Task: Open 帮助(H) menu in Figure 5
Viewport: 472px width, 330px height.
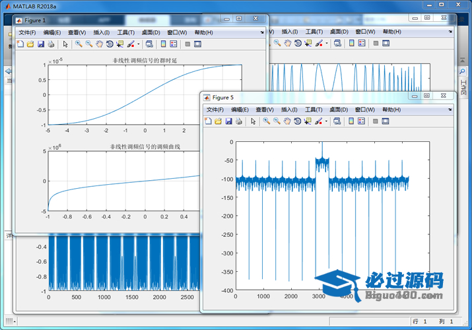Action: coord(392,110)
